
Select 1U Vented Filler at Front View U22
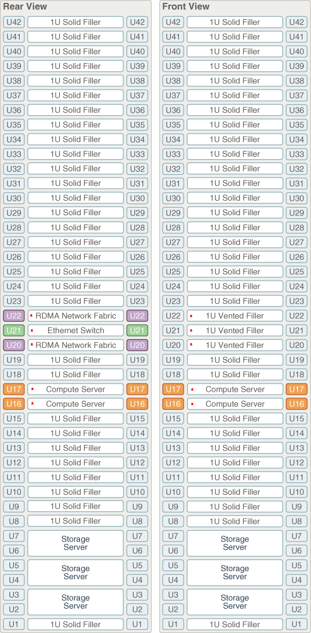235,316
